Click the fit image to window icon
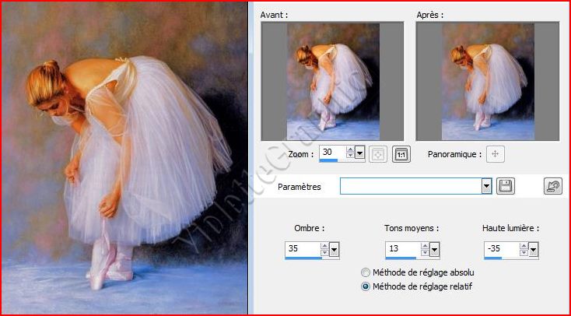This screenshot has width=571, height=316. coord(379,154)
